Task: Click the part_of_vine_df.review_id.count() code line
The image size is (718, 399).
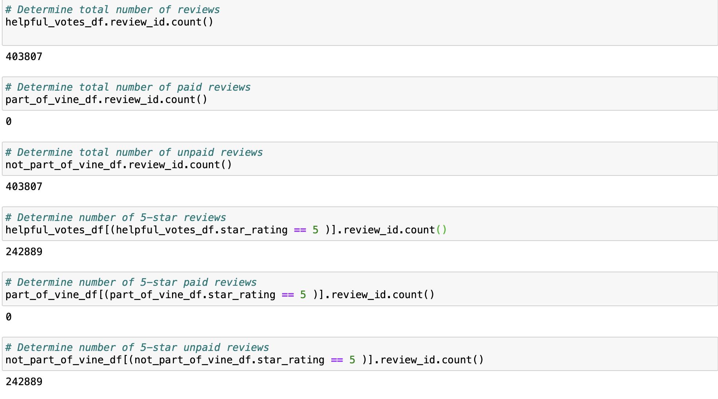Action: click(x=106, y=100)
